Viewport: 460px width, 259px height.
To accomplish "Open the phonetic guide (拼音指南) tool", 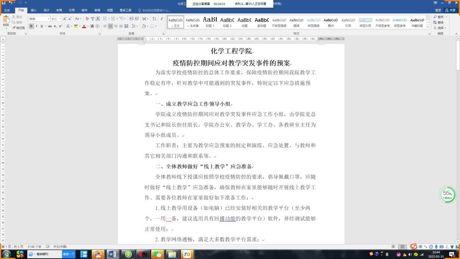I will [x=93, y=19].
